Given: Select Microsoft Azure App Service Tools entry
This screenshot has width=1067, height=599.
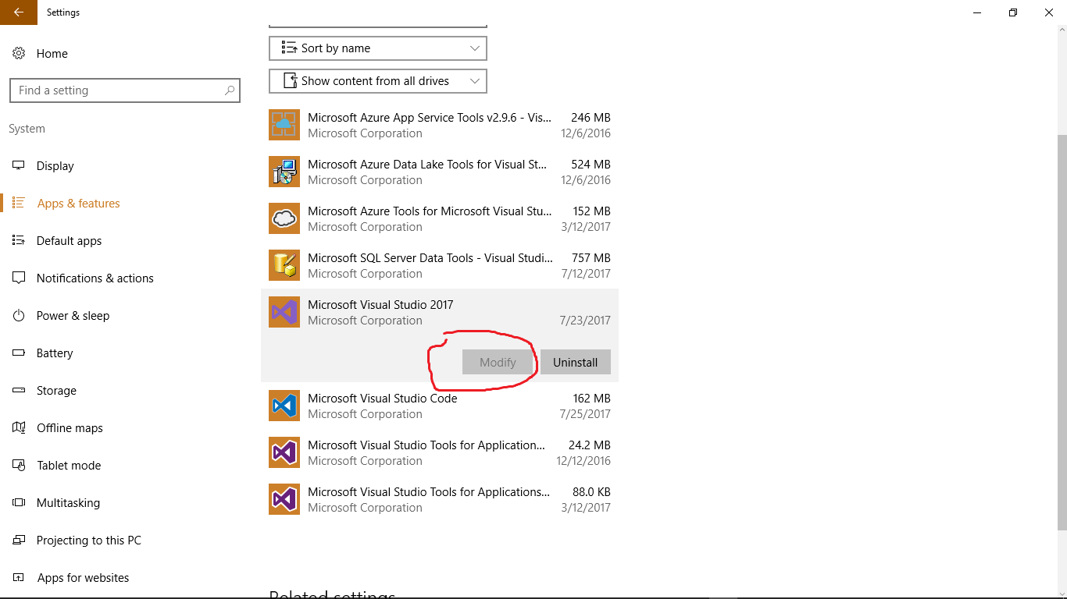Looking at the screenshot, I should point(440,125).
